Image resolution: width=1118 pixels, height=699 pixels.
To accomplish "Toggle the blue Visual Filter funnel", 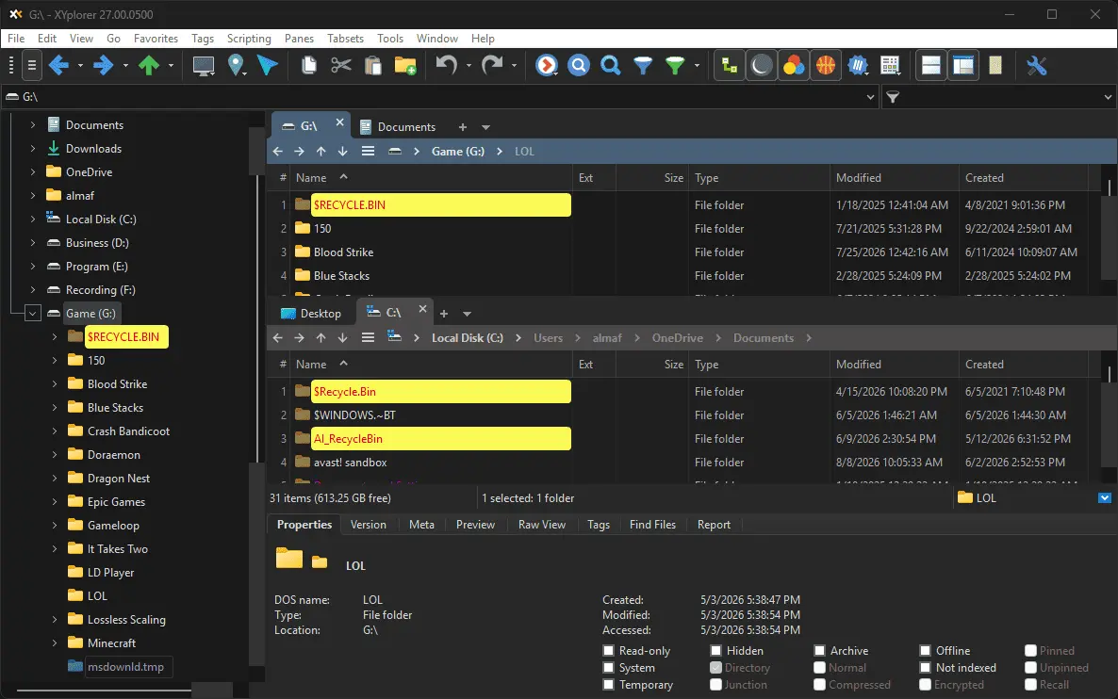I will tap(643, 66).
